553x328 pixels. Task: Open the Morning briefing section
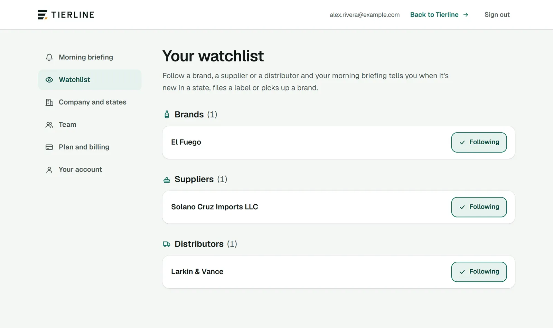[90, 57]
